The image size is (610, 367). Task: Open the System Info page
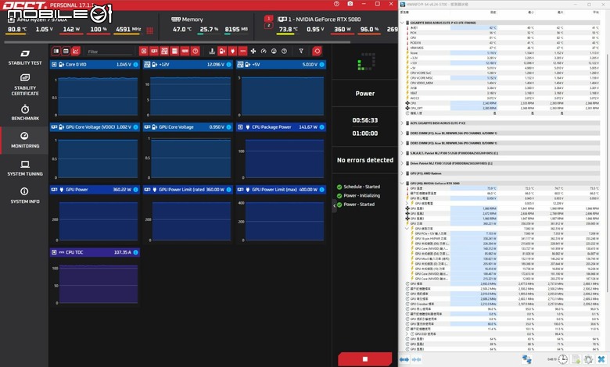tap(25, 195)
